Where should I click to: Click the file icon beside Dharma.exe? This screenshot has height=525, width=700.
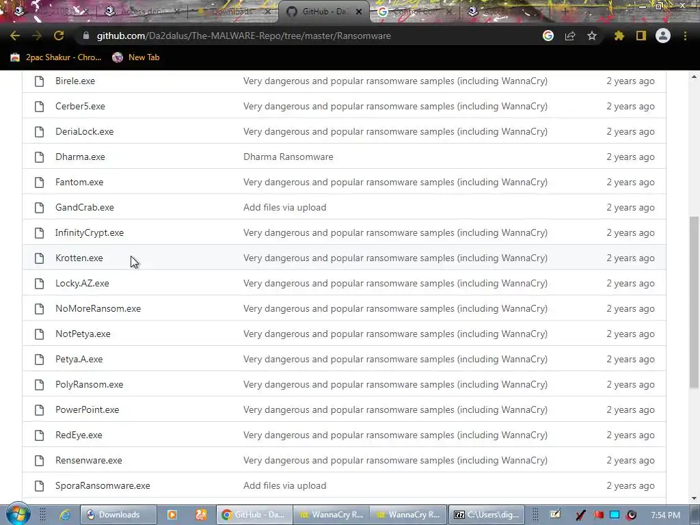[39, 157]
